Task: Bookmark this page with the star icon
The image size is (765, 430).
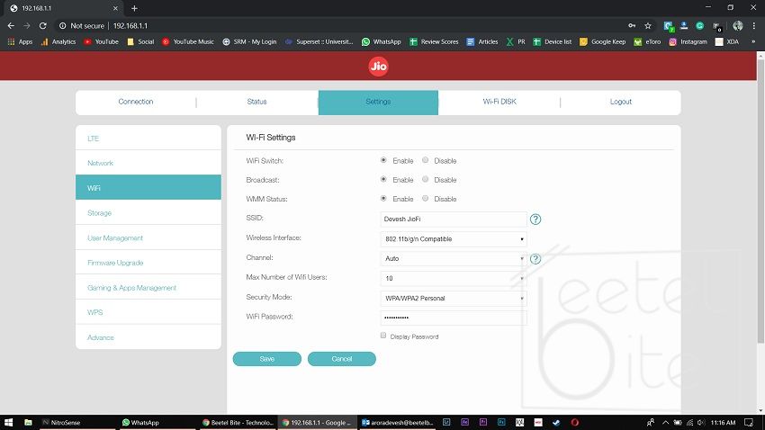Action: [648, 25]
